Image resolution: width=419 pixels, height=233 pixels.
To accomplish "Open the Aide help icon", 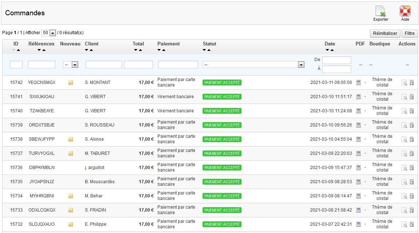I will [x=405, y=11].
